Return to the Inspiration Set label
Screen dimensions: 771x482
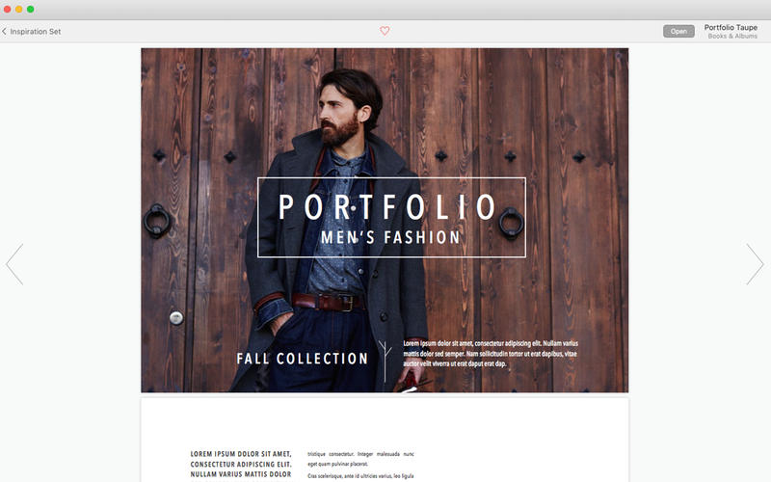36,32
